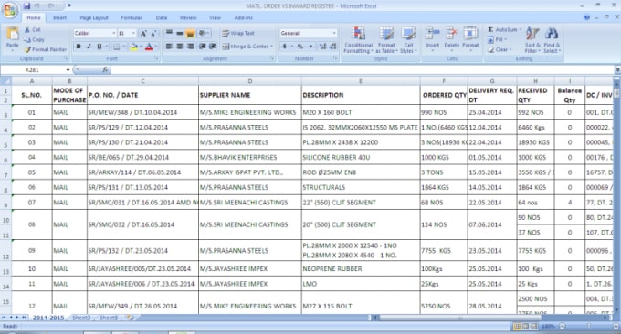
Task: Apply the red font color
Action: point(149,47)
